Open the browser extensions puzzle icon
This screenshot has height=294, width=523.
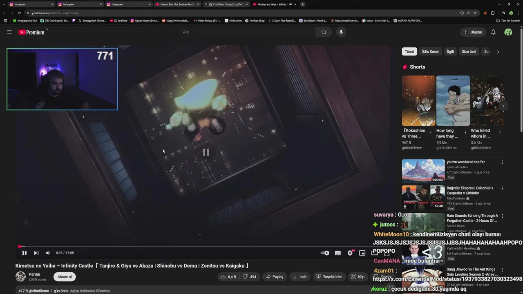[493, 13]
